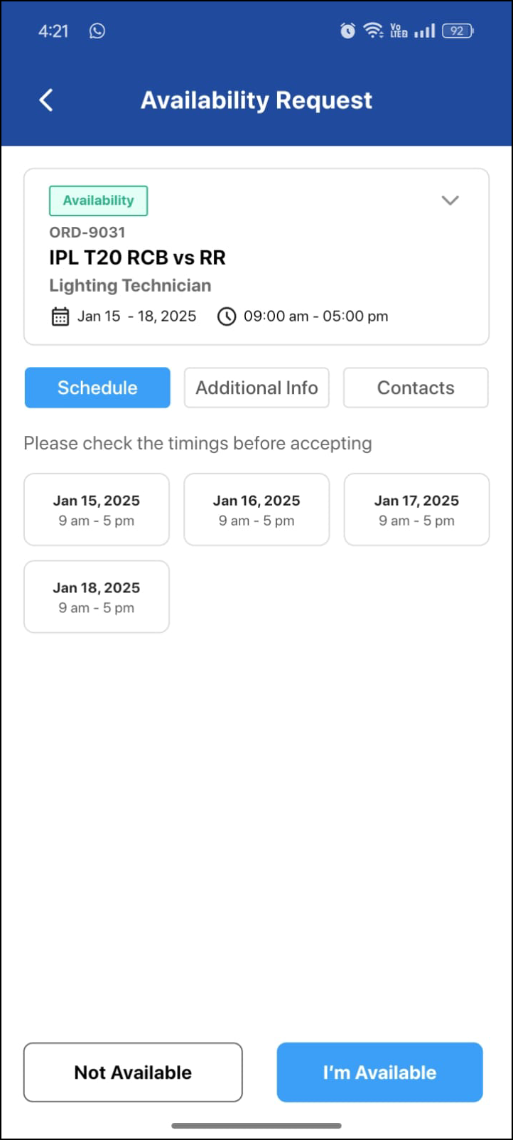Tap the WhatsApp notification icon
Viewport: 513px width, 1140px height.
coord(97,31)
